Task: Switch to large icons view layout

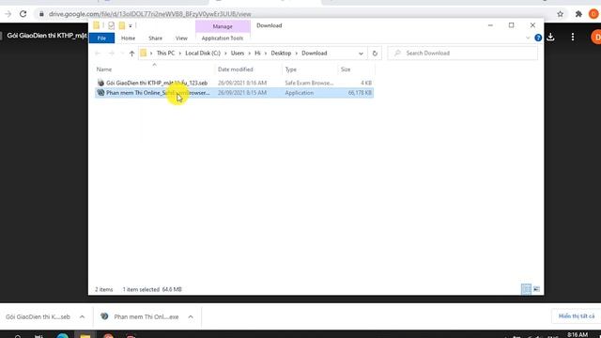Action: (536, 289)
